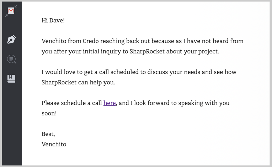Select the fountain pen writing icon
The height and width of the screenshot is (167, 272).
click(x=11, y=40)
